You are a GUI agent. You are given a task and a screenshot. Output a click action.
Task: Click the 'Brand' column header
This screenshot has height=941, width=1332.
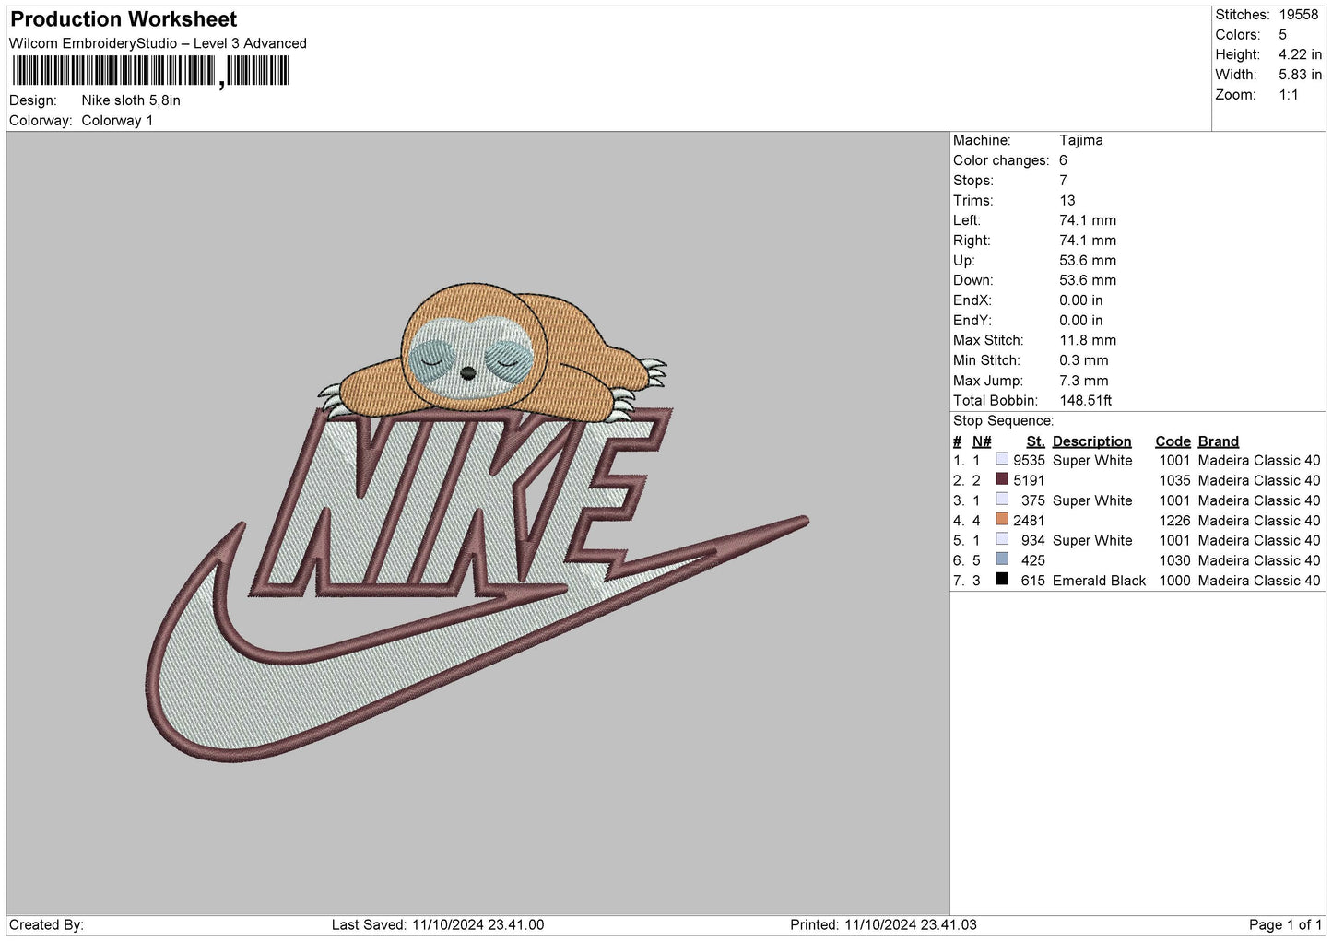(x=1219, y=441)
